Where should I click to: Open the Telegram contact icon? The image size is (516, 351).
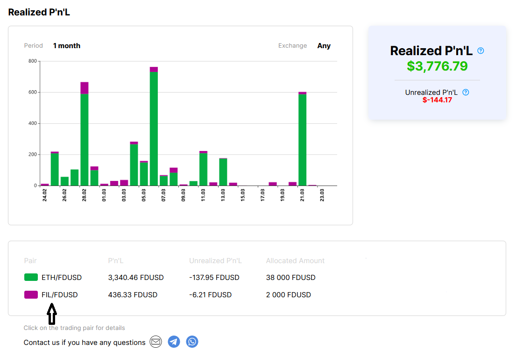(174, 342)
